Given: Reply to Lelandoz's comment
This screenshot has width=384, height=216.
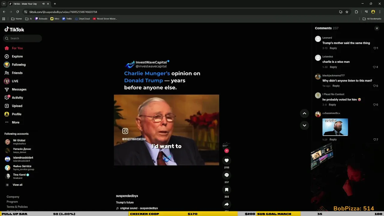Looking at the screenshot, I should point(333,67).
